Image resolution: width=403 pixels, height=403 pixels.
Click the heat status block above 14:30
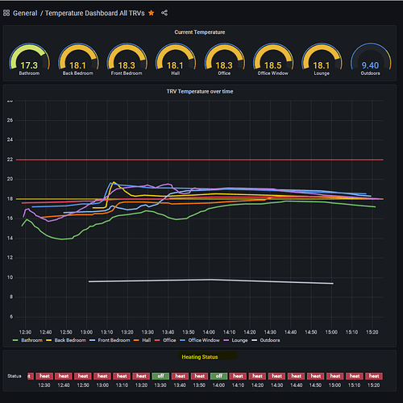coord(277,376)
